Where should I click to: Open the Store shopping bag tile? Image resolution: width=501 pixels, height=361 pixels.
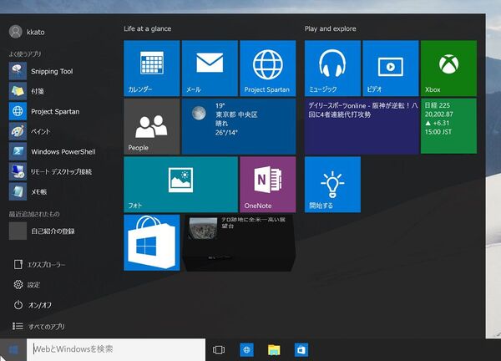coord(152,242)
